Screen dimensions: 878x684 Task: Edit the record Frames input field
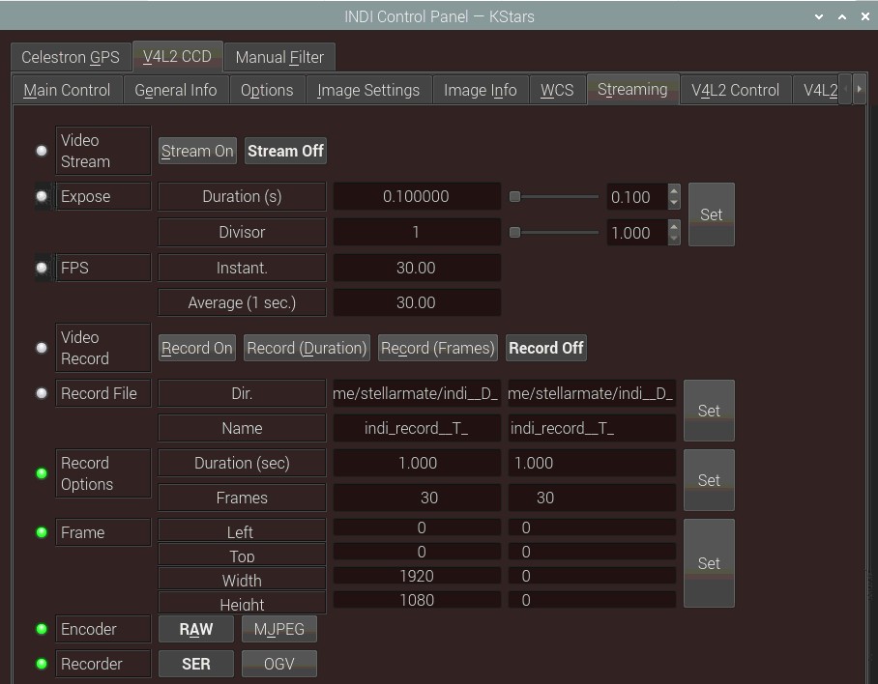tap(592, 498)
